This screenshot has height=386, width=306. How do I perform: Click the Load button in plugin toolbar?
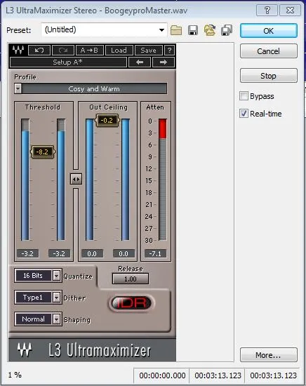tap(119, 51)
